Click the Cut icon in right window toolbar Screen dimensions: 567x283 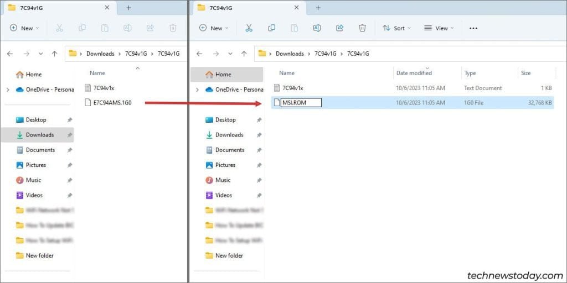click(249, 28)
